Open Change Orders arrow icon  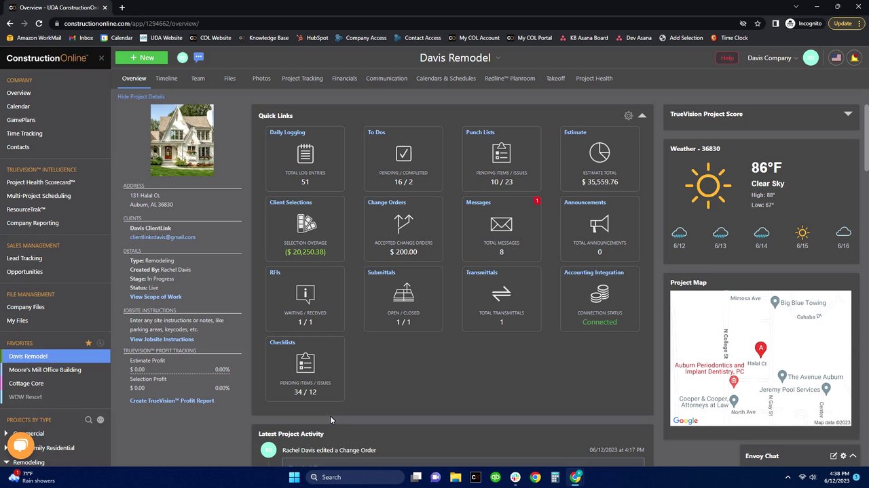pyautogui.click(x=403, y=223)
